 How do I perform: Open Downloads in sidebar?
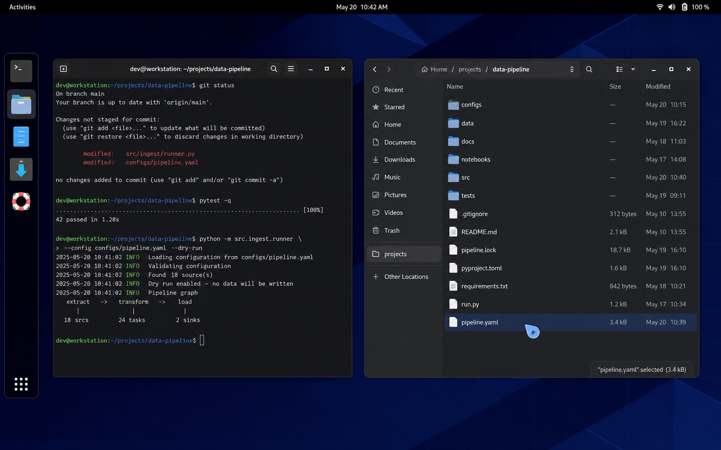pos(403,160)
